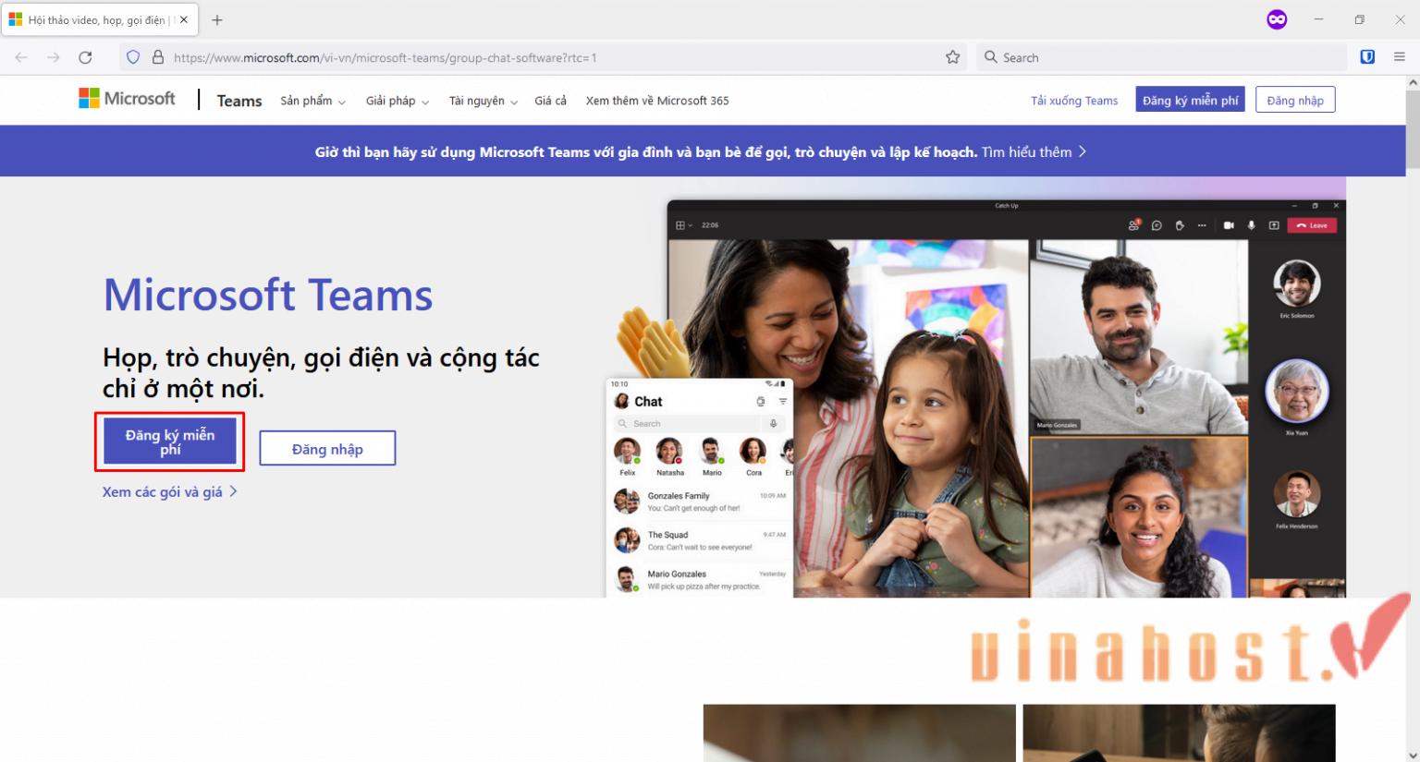Viewport: 1420px width, 762px height.
Task: Open The Squad conversation
Action: click(700, 540)
